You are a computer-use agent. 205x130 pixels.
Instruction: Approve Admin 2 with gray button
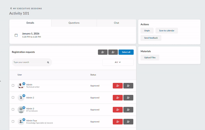[x=128, y=98]
